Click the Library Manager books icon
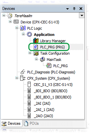Screen dimensions: 91x133 coord(36,40)
